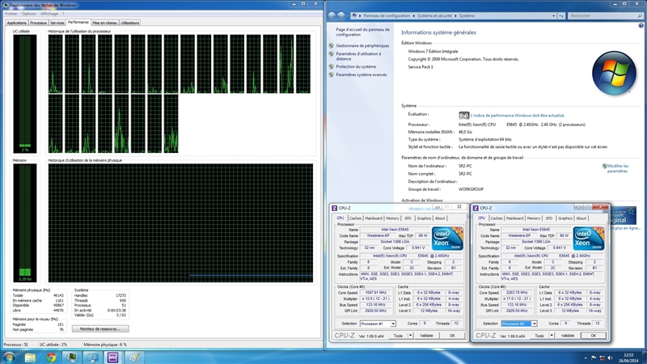Open the Affichage menu in Task Manager
The height and width of the screenshot is (364, 647).
point(49,14)
